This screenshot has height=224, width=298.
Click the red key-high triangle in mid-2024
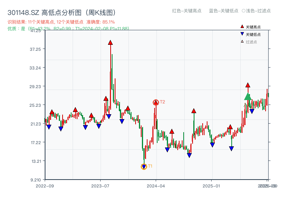(171, 131)
